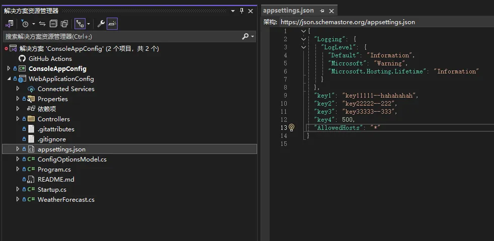Click the web globe icon of WebApplicationConfig
This screenshot has width=494, height=241.
(x=22, y=79)
